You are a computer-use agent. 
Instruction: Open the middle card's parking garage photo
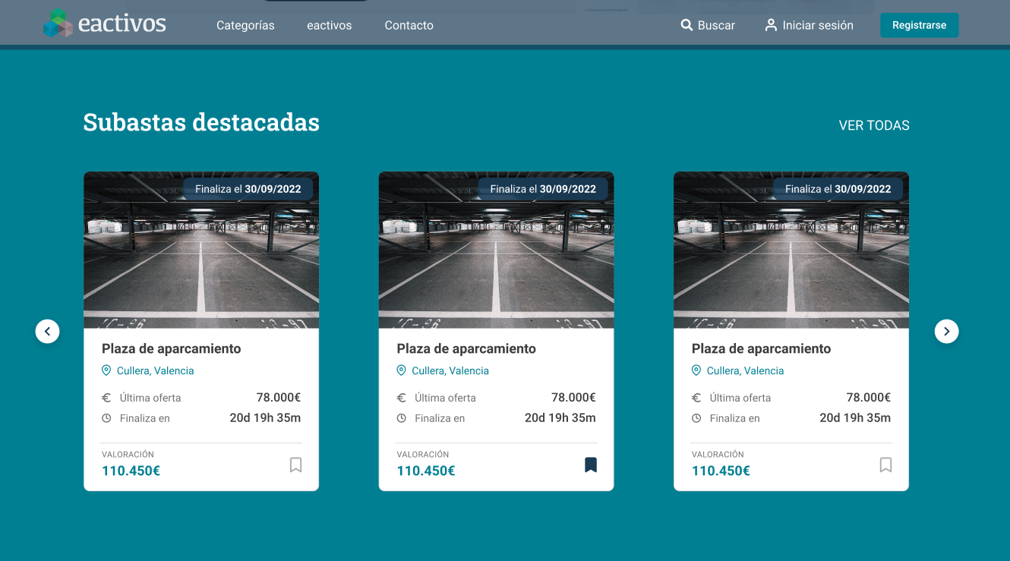(496, 250)
